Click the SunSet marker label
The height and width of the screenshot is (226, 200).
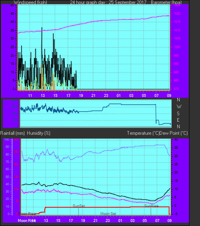coord(79,206)
